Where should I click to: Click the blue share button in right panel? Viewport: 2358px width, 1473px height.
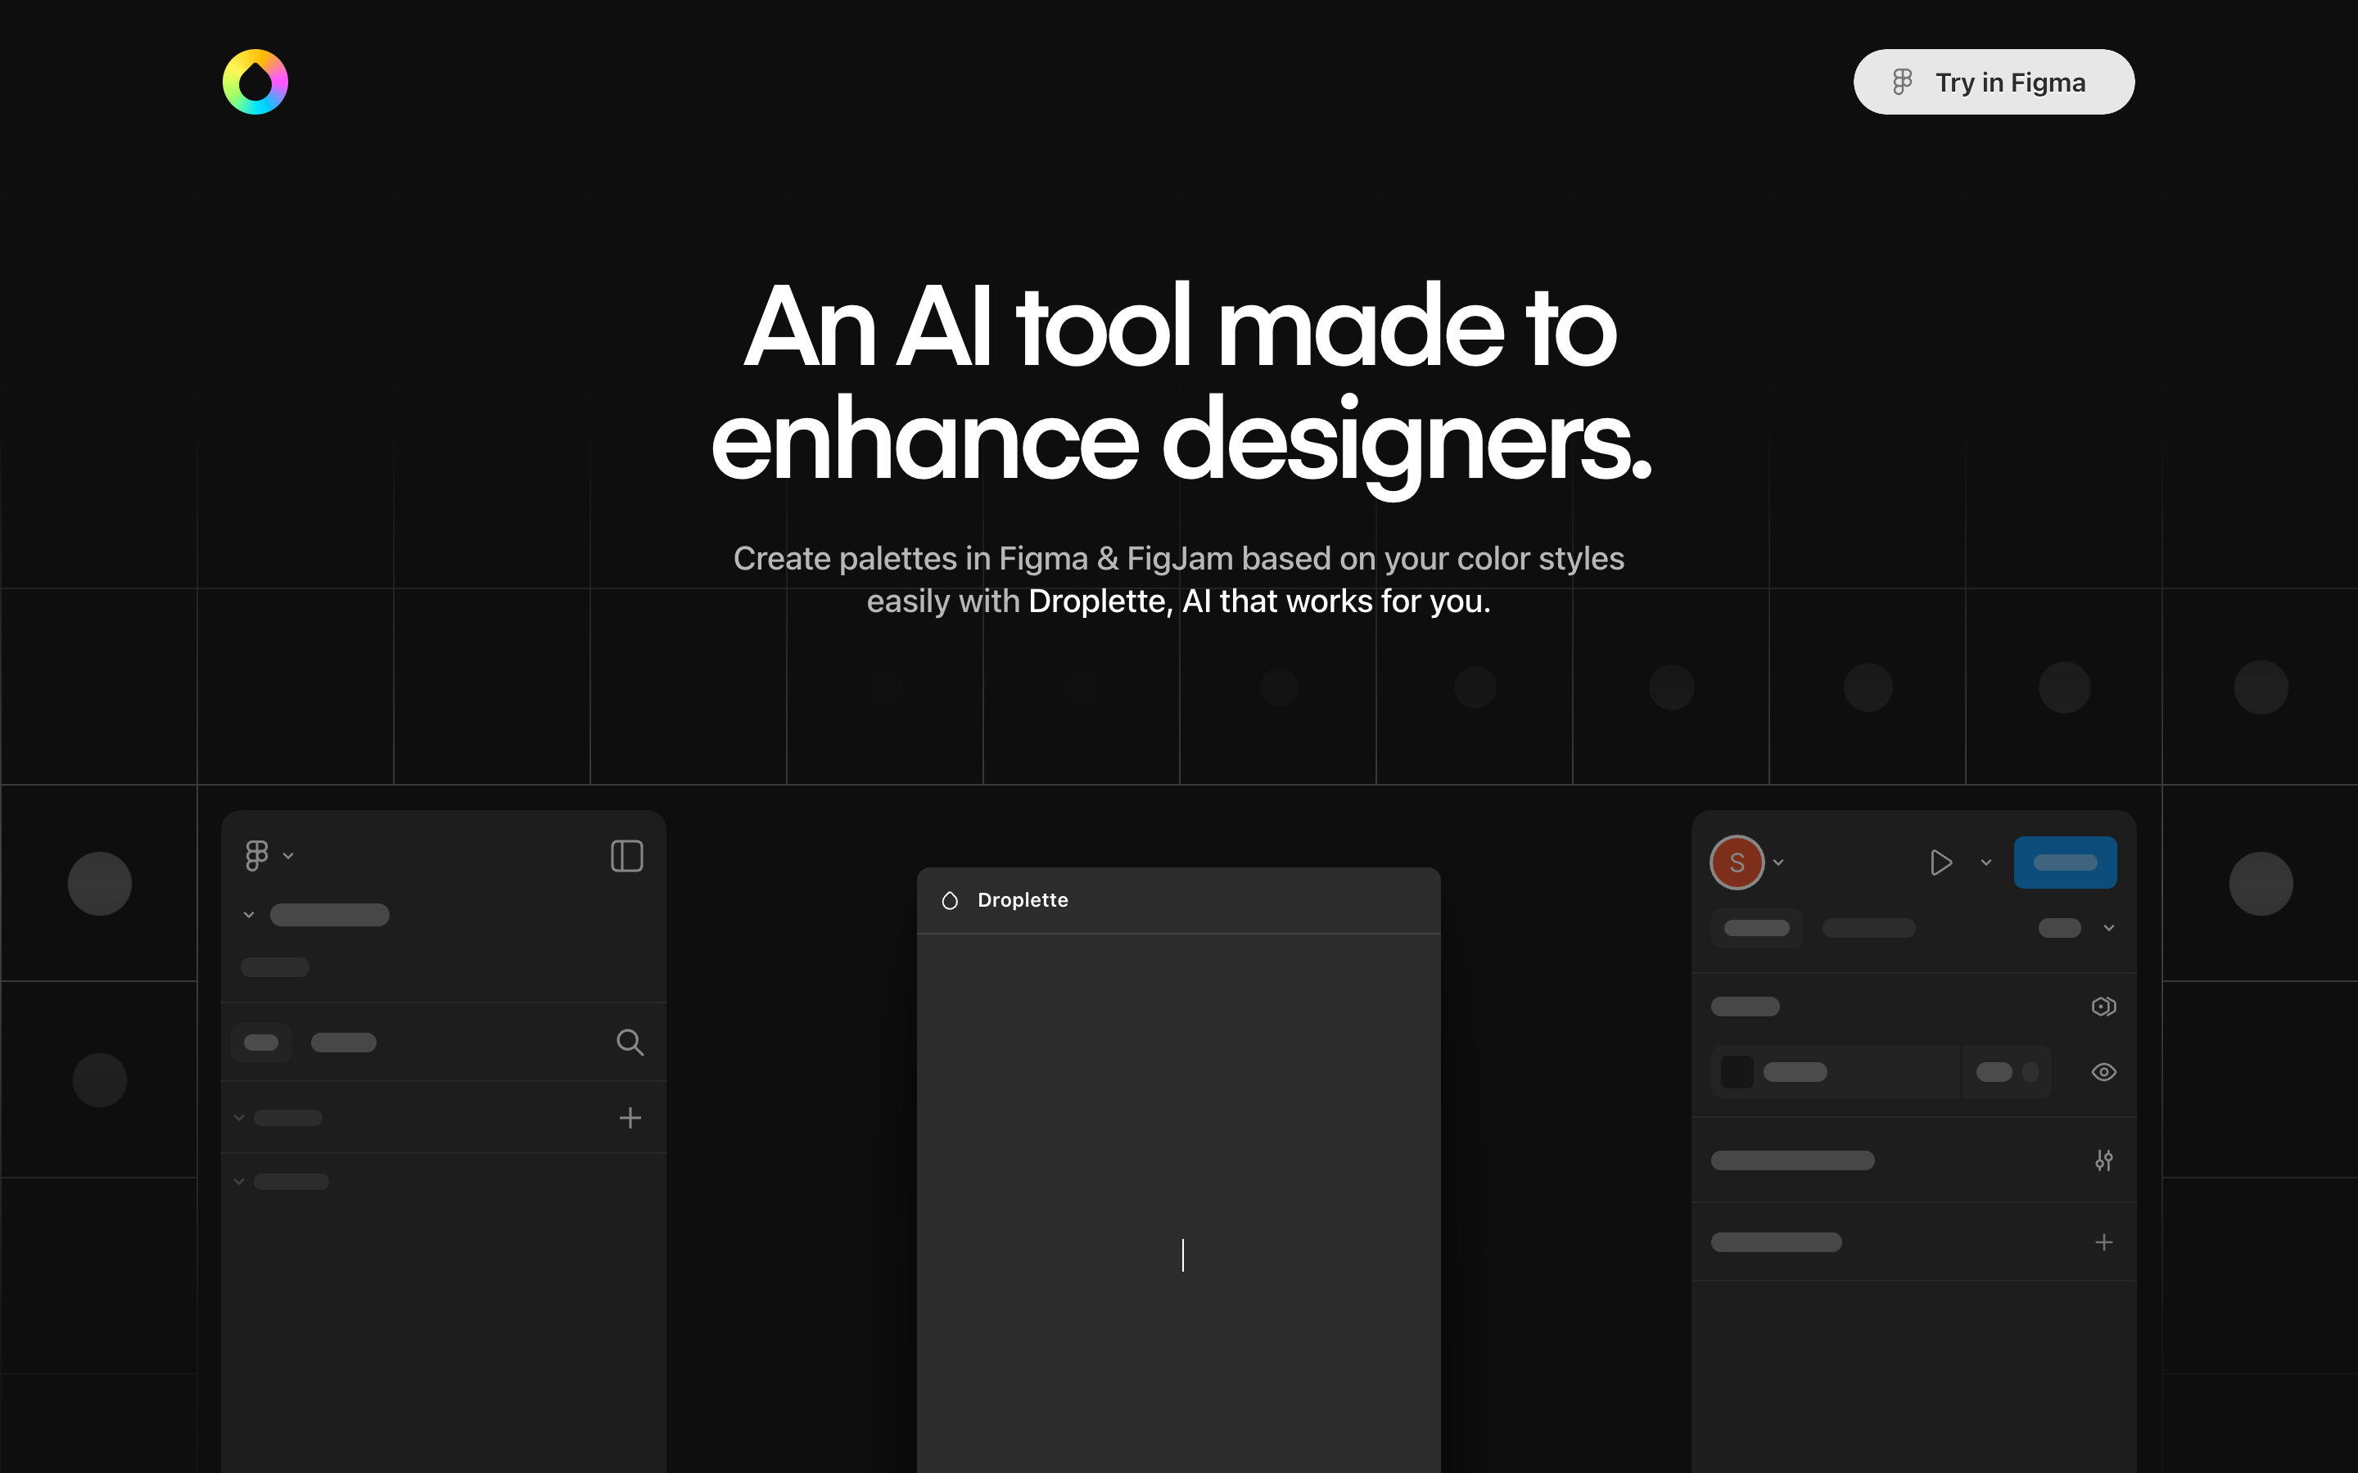[2065, 863]
